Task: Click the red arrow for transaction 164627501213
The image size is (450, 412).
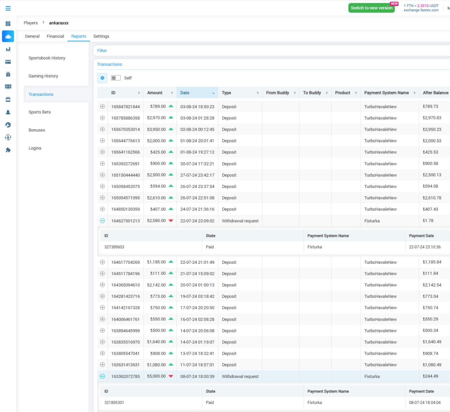Action: pos(171,221)
